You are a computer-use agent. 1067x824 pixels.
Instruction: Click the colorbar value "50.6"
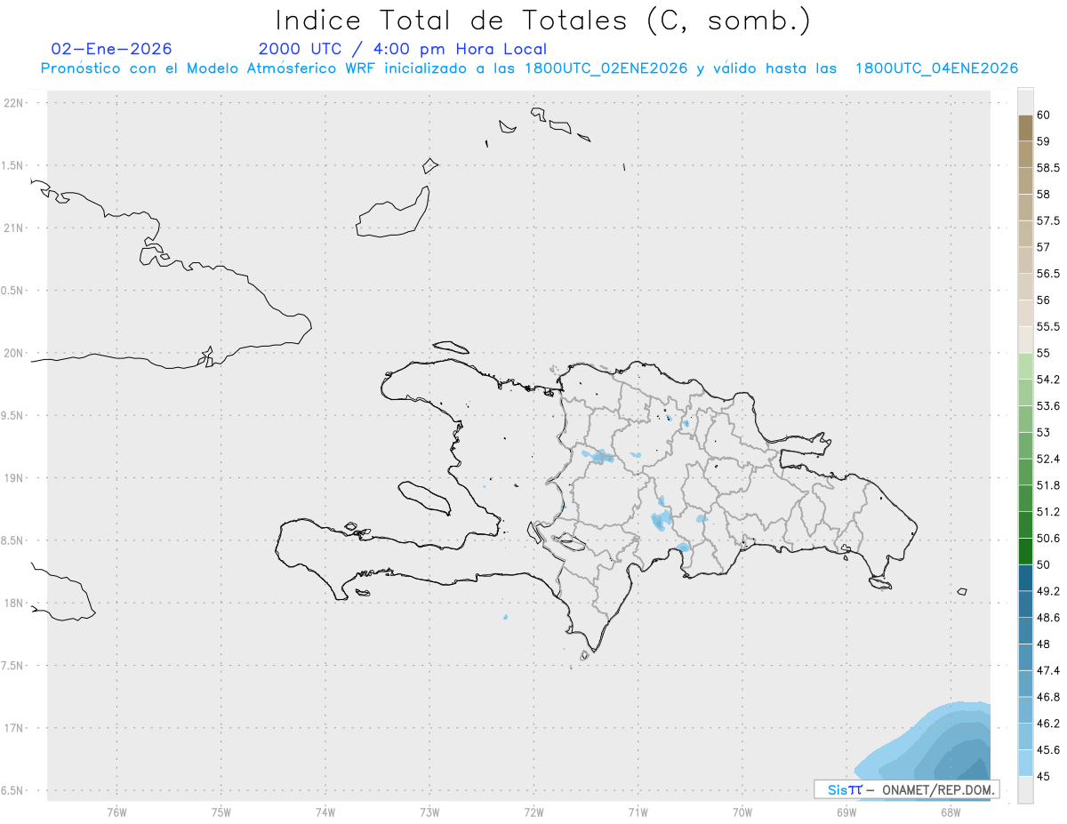(1049, 538)
